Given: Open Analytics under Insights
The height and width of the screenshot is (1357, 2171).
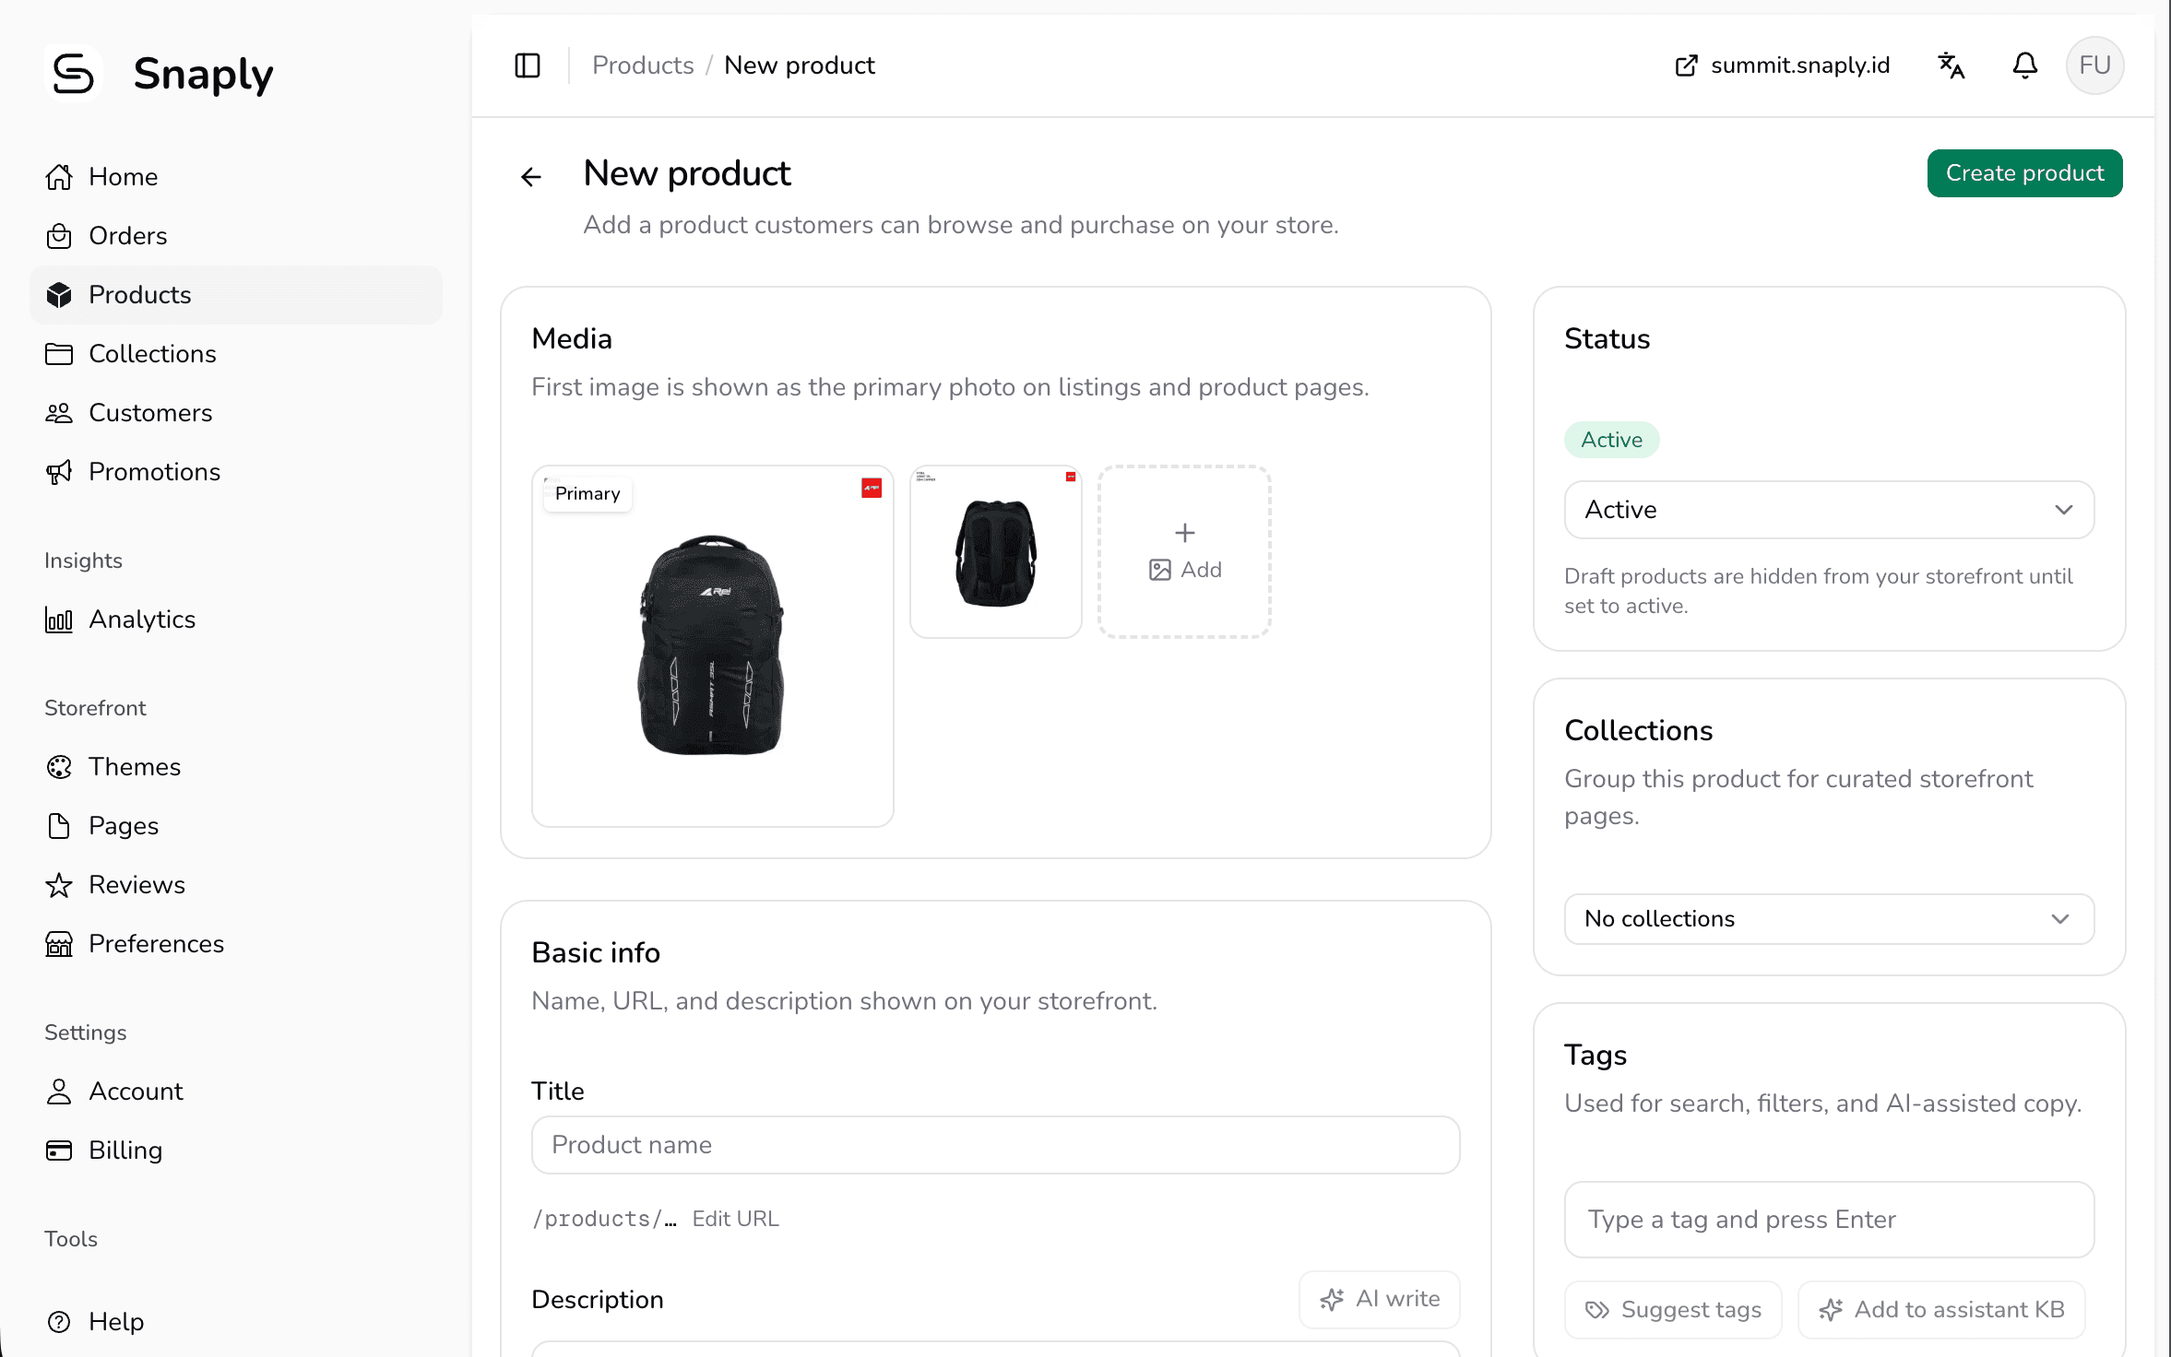Looking at the screenshot, I should (x=236, y=619).
